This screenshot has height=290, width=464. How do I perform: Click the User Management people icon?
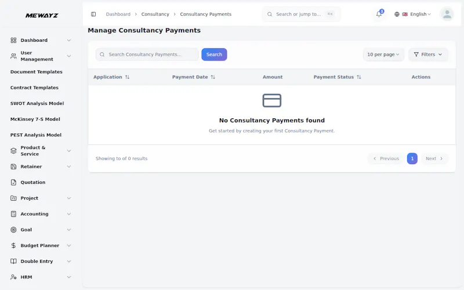(13, 56)
